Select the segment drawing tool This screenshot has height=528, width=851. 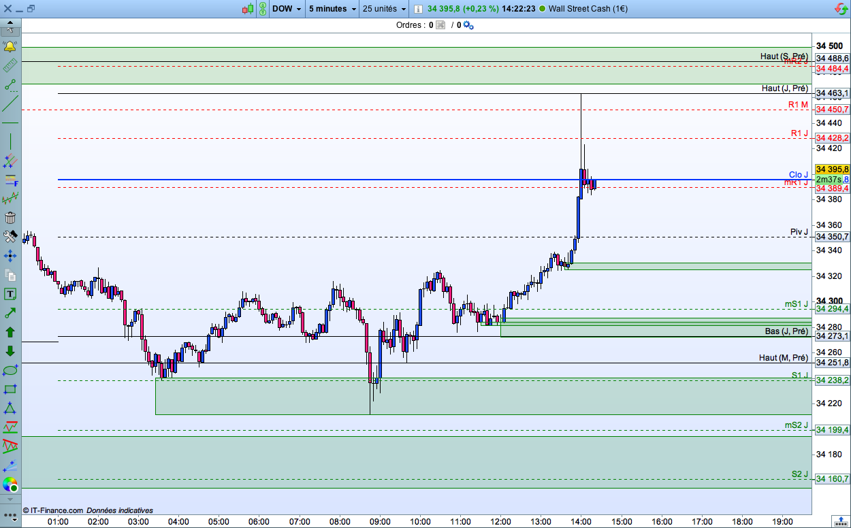click(x=10, y=85)
